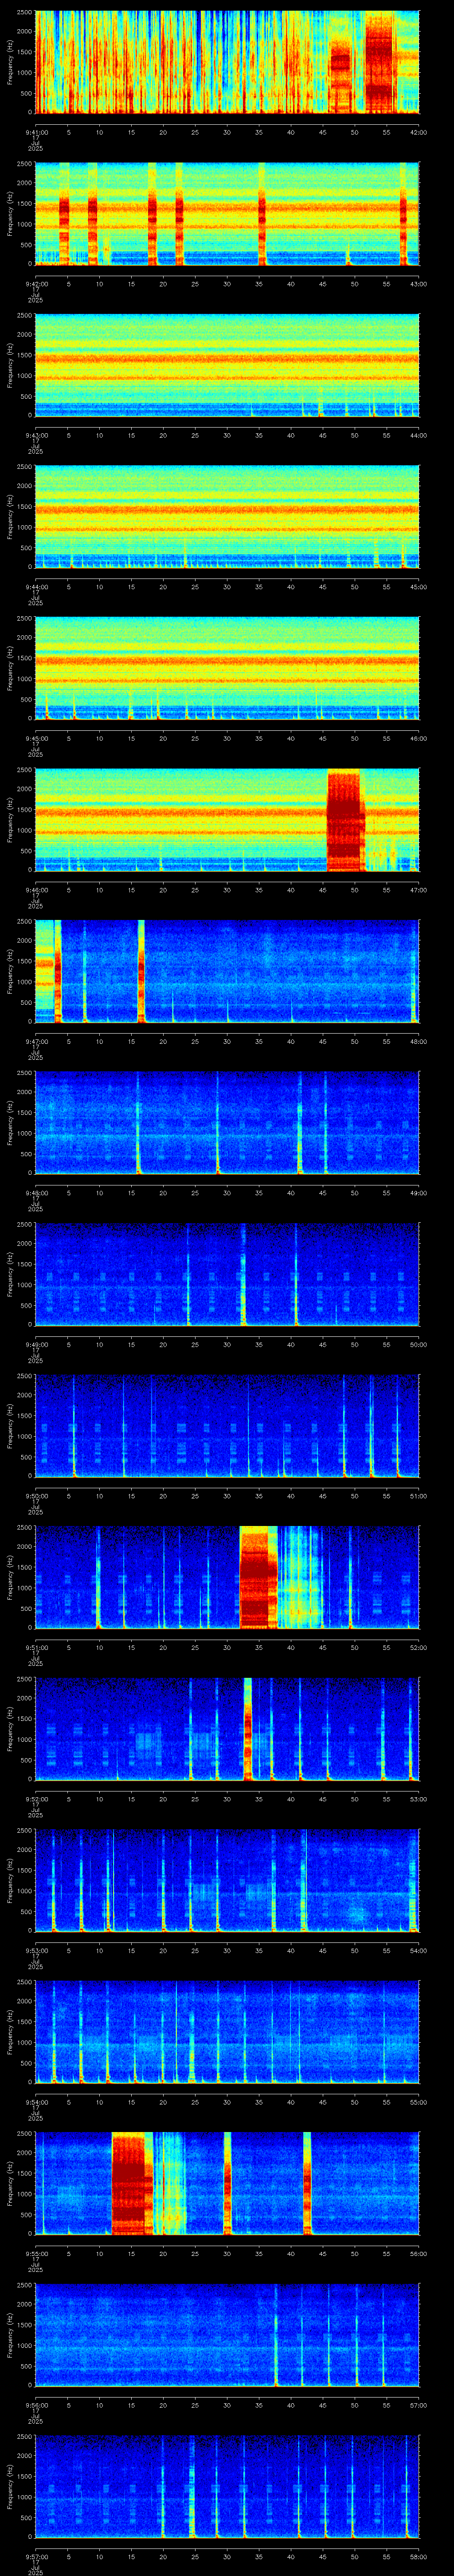Click the 9:42:00 start time label
Viewport: 454px width, 2576px height.
[x=36, y=284]
